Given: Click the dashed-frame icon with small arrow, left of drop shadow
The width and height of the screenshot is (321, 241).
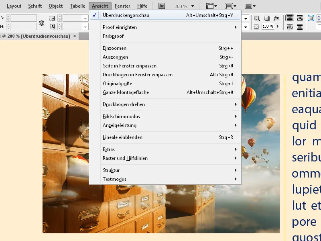Looking at the screenshot, I should pos(257,18).
